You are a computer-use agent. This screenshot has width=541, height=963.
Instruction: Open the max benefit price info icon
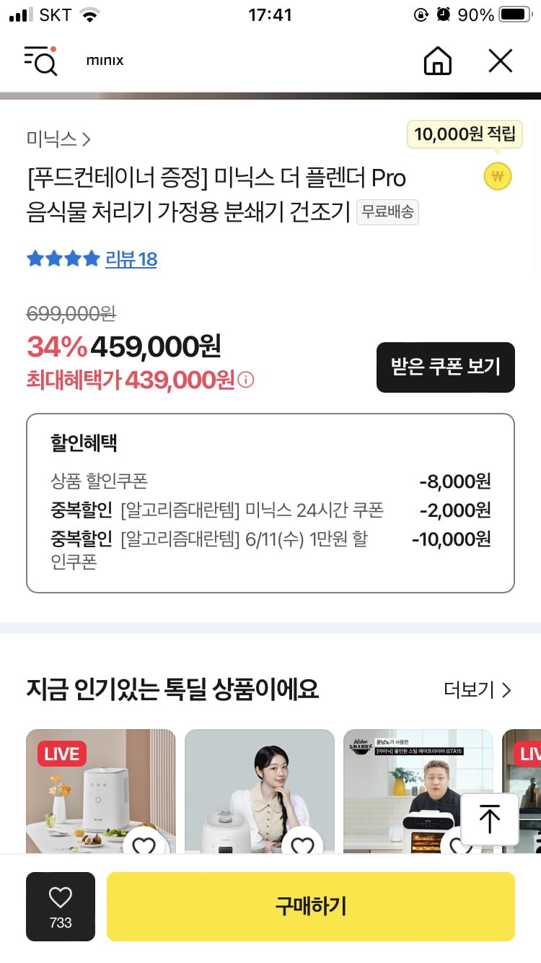246,380
